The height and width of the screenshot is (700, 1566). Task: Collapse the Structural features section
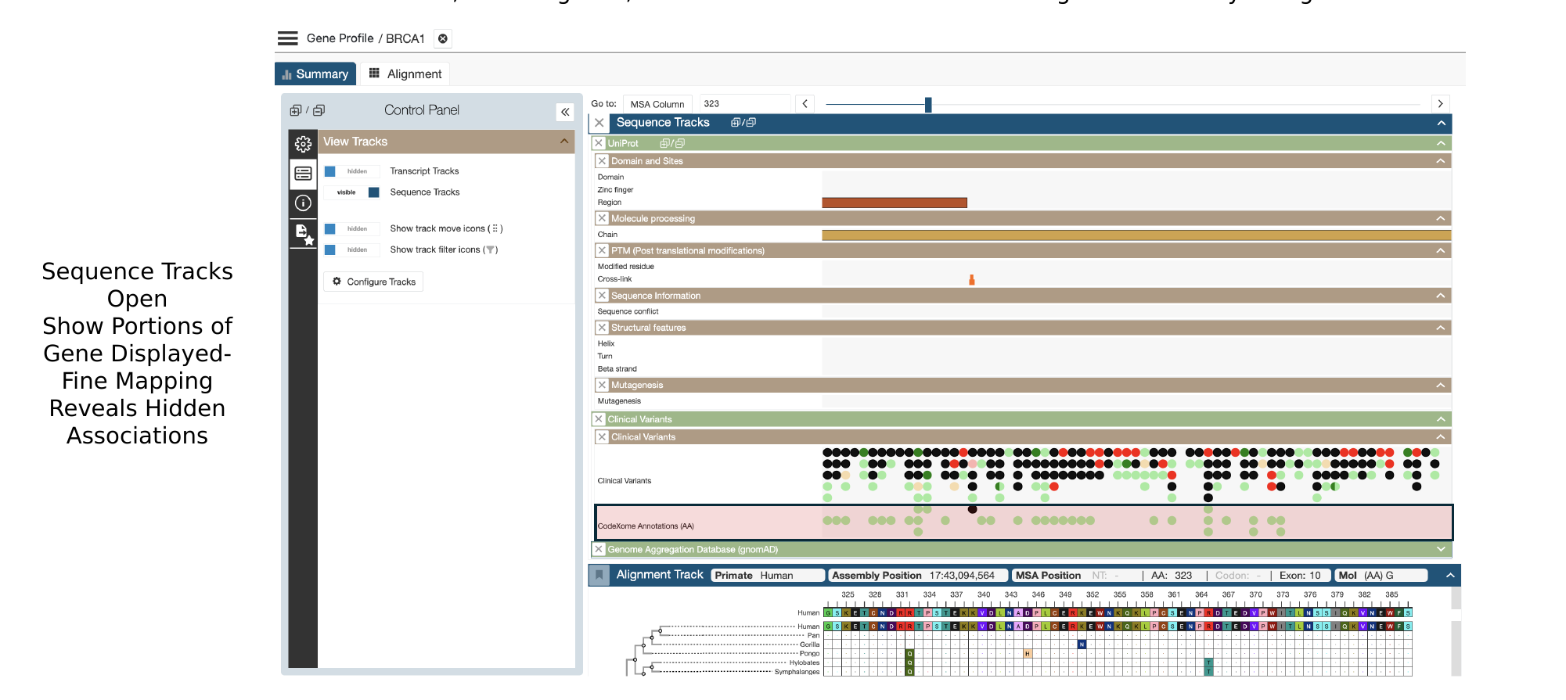coord(1441,328)
